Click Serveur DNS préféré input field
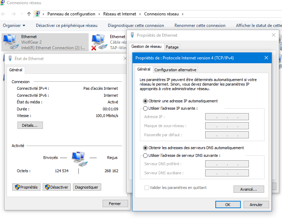This screenshot has width=282, height=219. (x=227, y=164)
